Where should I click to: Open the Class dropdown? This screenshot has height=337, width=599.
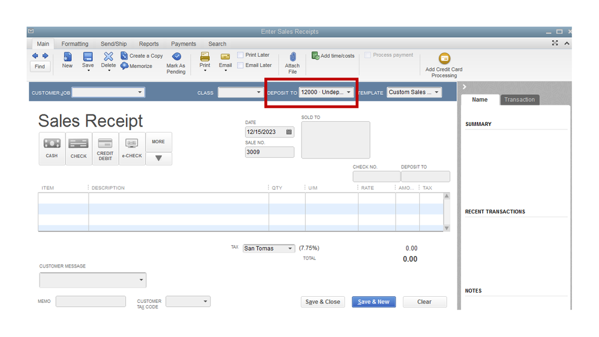pyautogui.click(x=258, y=92)
